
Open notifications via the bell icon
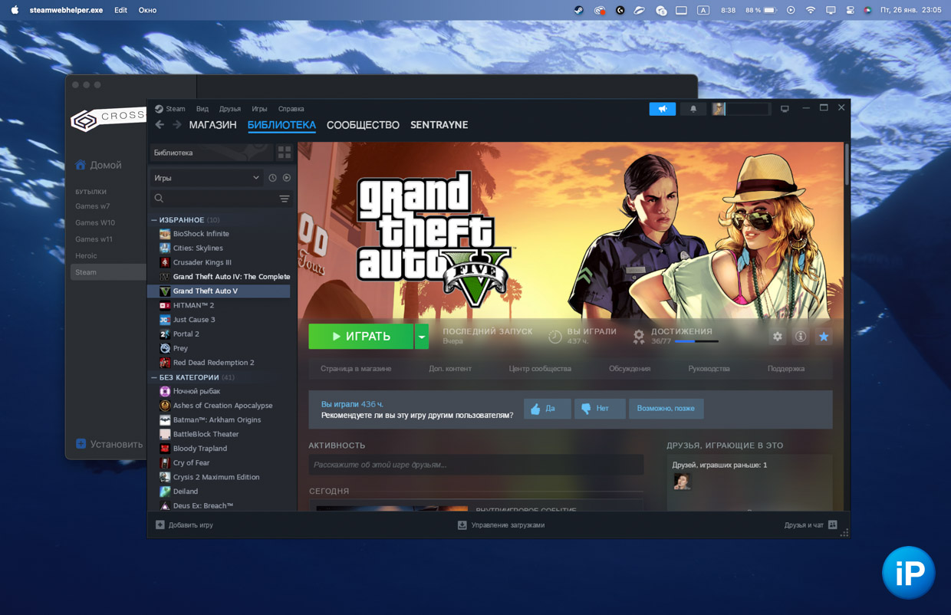693,109
